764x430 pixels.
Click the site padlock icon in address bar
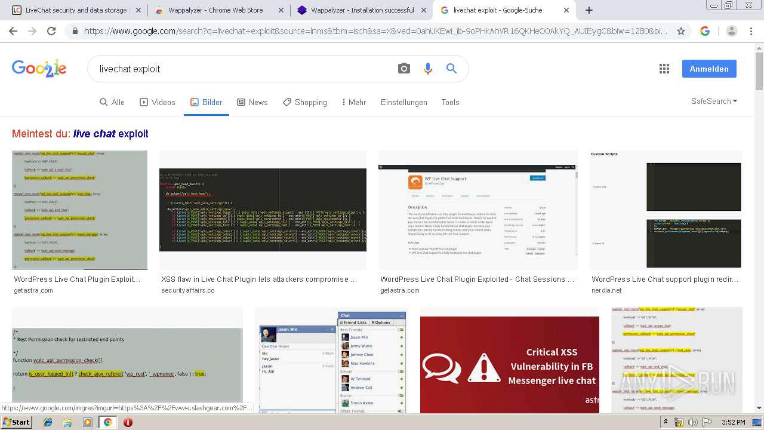coord(75,31)
